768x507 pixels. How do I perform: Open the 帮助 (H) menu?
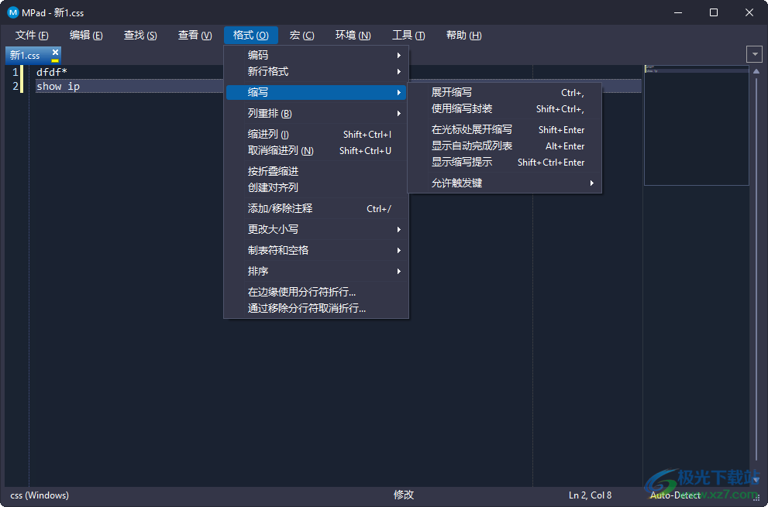(464, 36)
